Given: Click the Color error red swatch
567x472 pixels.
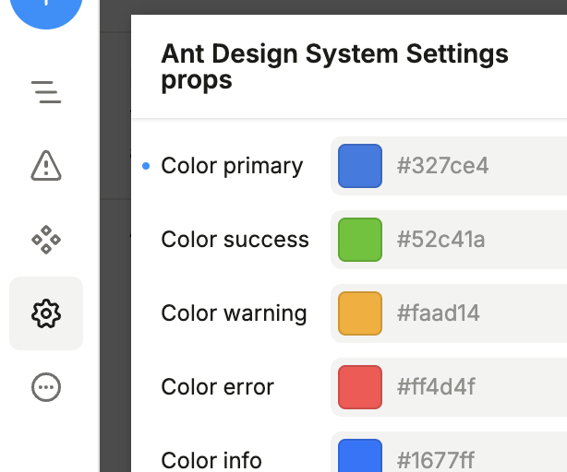Looking at the screenshot, I should [360, 387].
